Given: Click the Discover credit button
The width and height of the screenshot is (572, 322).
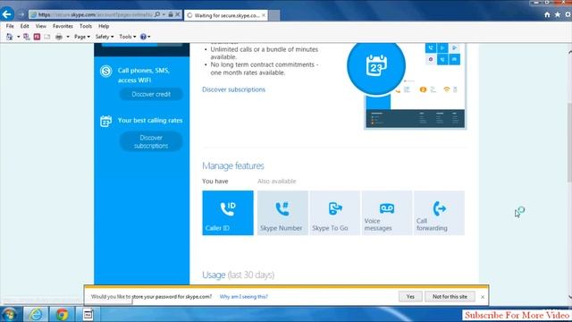Looking at the screenshot, I should pos(151,94).
